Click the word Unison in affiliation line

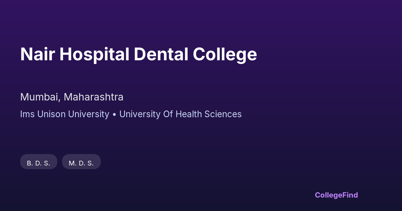pos(51,114)
